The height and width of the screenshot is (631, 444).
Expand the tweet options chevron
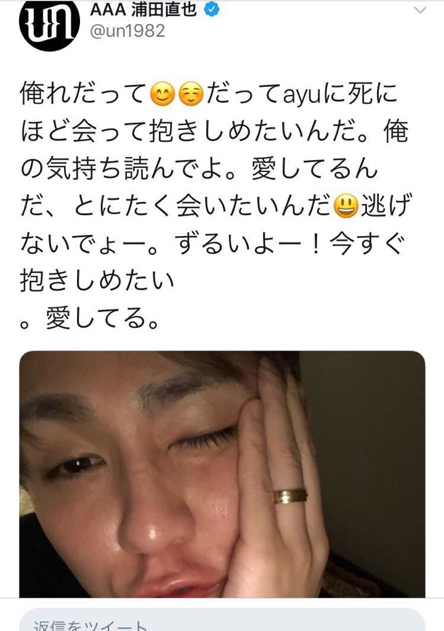point(420,10)
